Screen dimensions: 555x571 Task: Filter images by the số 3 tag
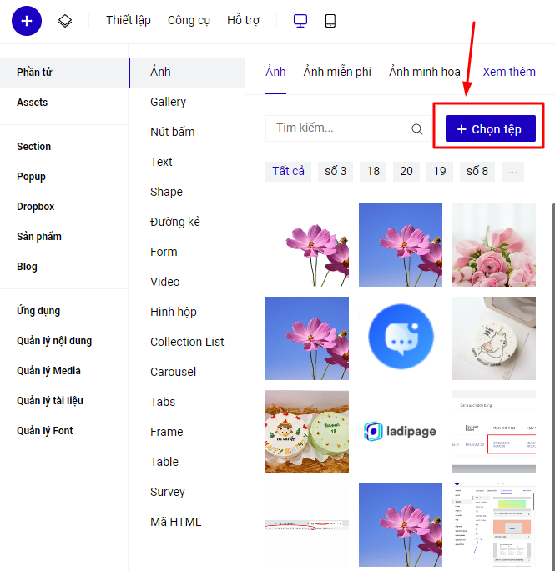336,172
